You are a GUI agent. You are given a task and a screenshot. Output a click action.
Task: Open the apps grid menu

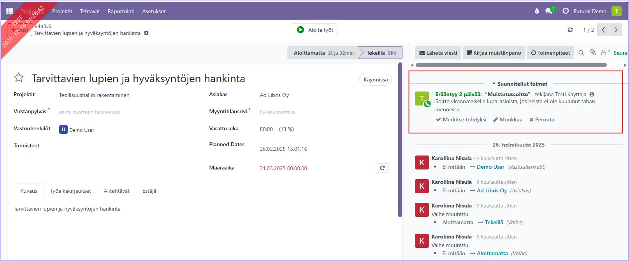point(10,11)
